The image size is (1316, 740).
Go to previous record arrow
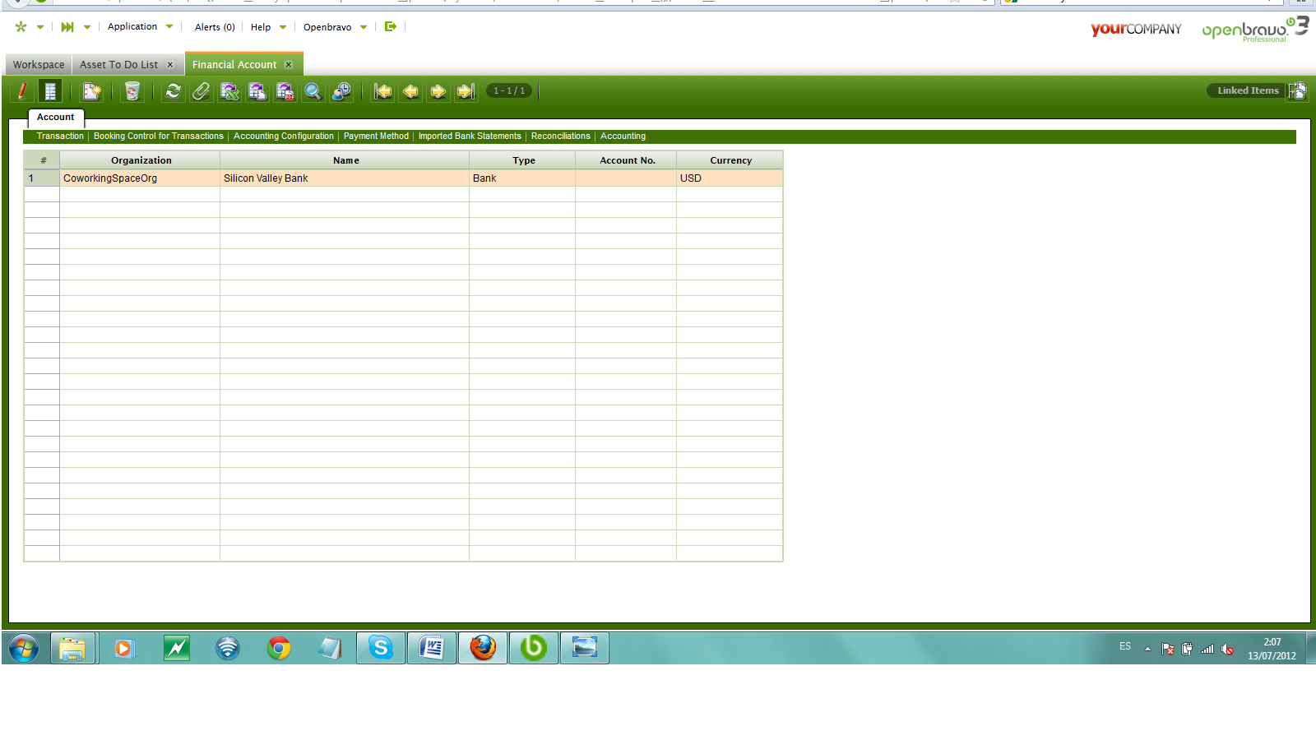point(410,91)
